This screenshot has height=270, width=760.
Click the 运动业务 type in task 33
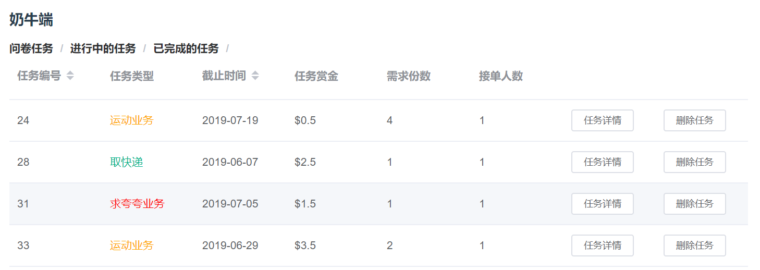click(131, 246)
